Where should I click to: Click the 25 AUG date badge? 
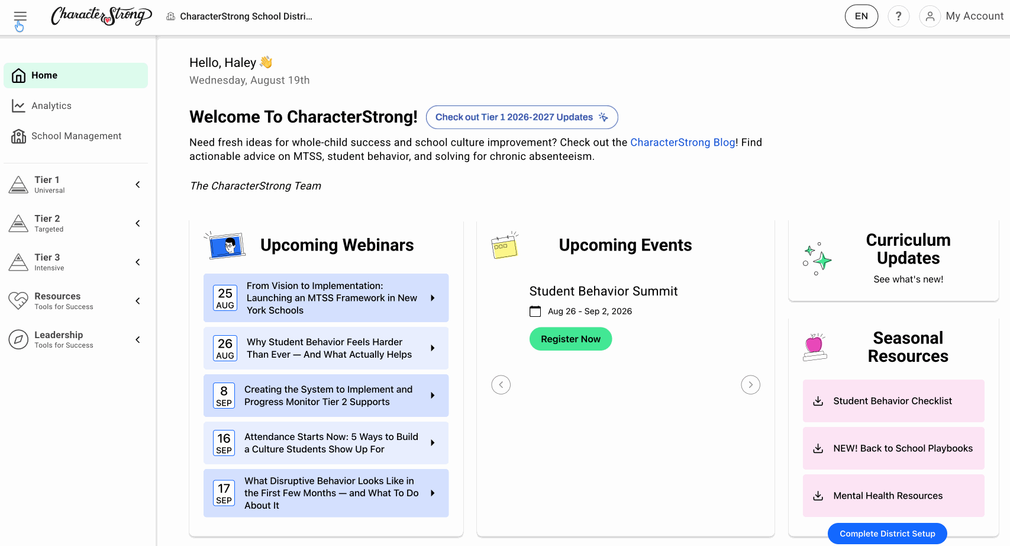point(225,298)
